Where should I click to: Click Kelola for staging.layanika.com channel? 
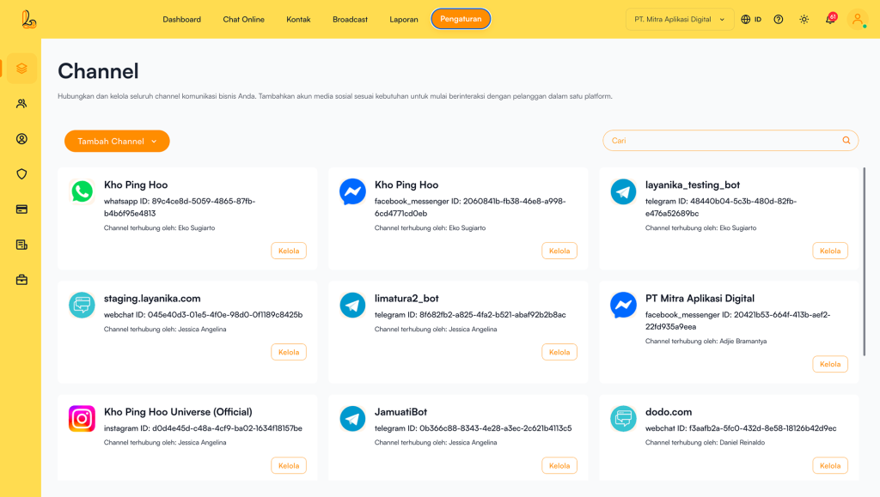289,352
